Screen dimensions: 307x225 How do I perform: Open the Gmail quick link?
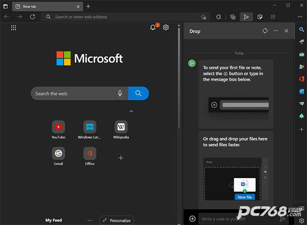pyautogui.click(x=58, y=156)
